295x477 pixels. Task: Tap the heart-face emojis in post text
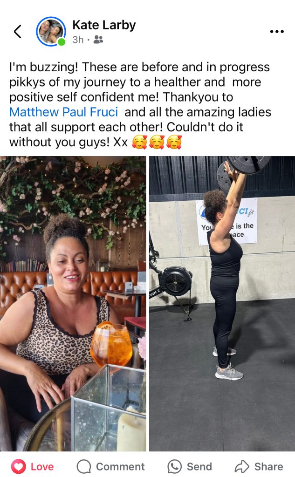tap(157, 142)
